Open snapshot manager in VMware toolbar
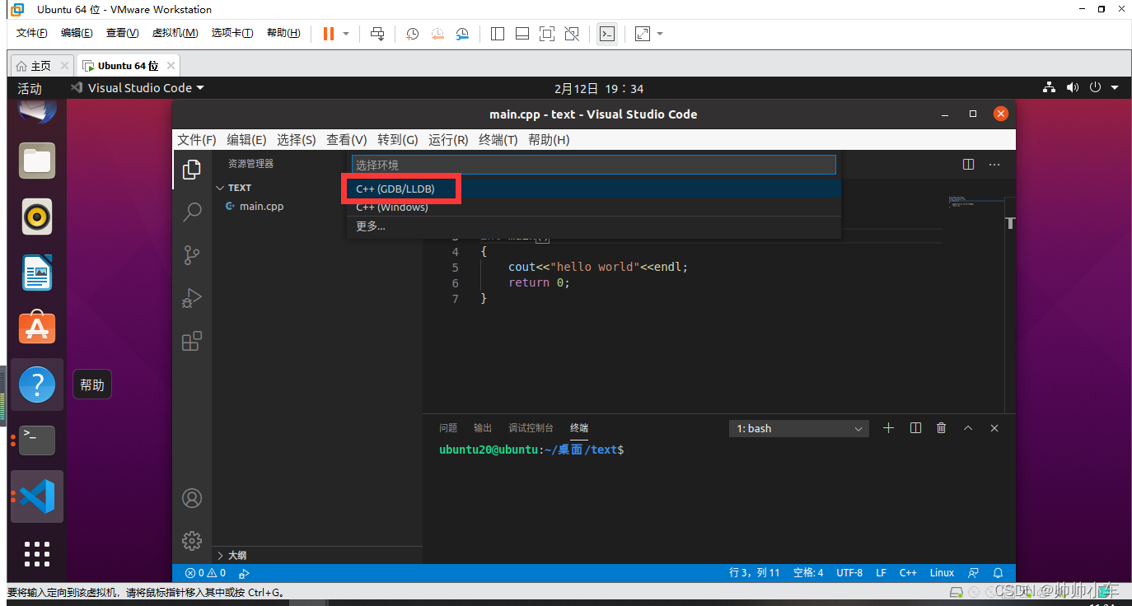Screen dimensions: 1132x606 [463, 34]
